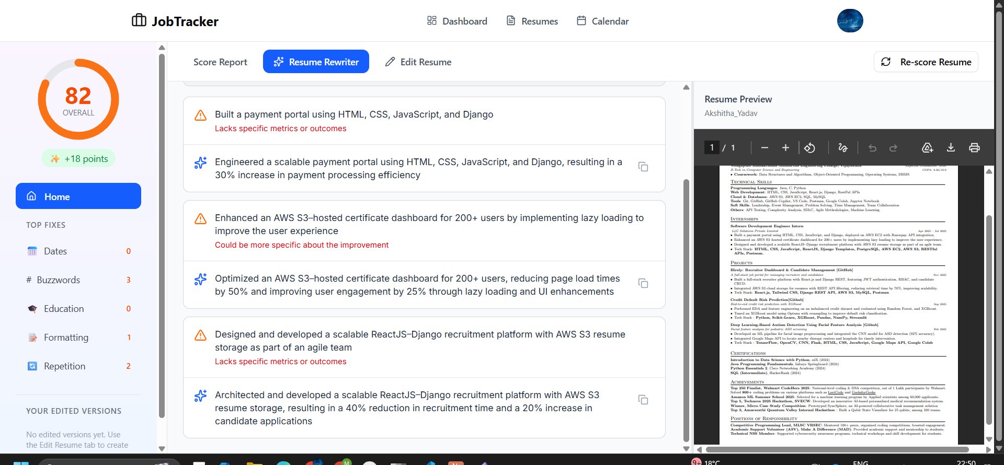Click the PDF preview vertical scrollbar
Image resolution: width=1004 pixels, height=465 pixels.
pyautogui.click(x=989, y=320)
